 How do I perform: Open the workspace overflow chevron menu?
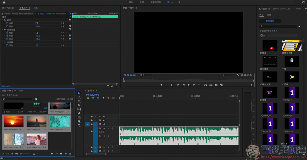[x=179, y=2]
